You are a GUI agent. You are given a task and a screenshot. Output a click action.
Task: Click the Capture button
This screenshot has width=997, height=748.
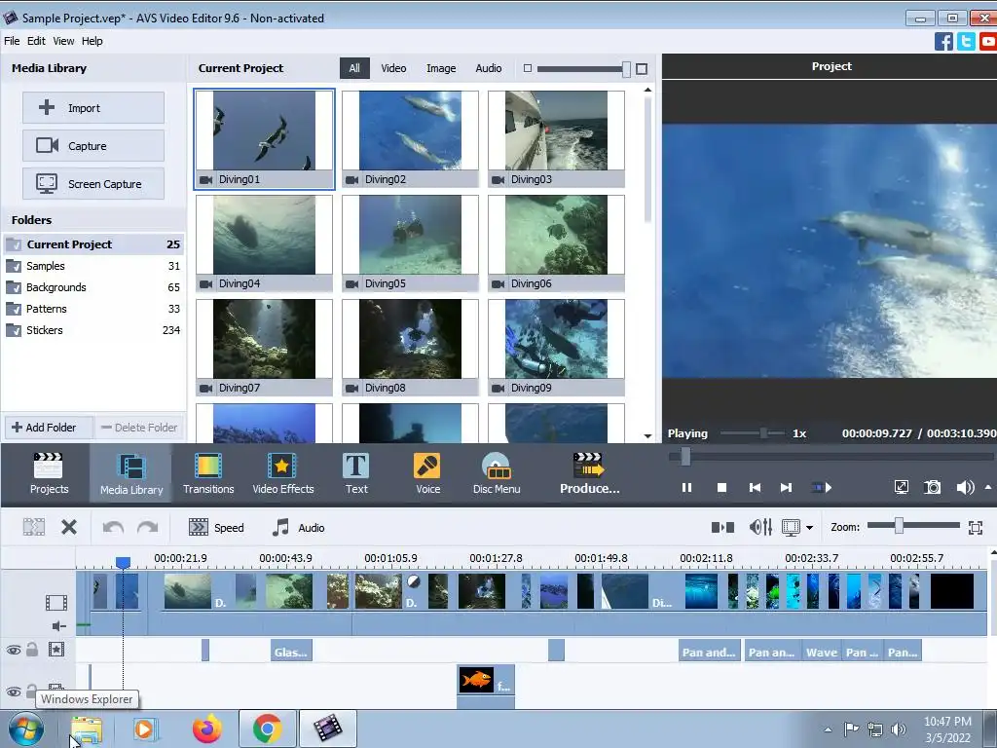click(93, 146)
